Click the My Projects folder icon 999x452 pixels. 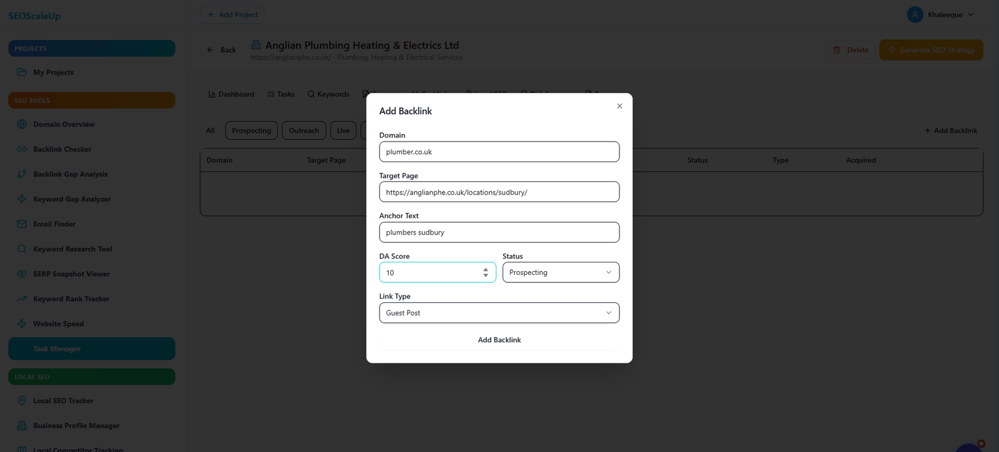point(22,72)
